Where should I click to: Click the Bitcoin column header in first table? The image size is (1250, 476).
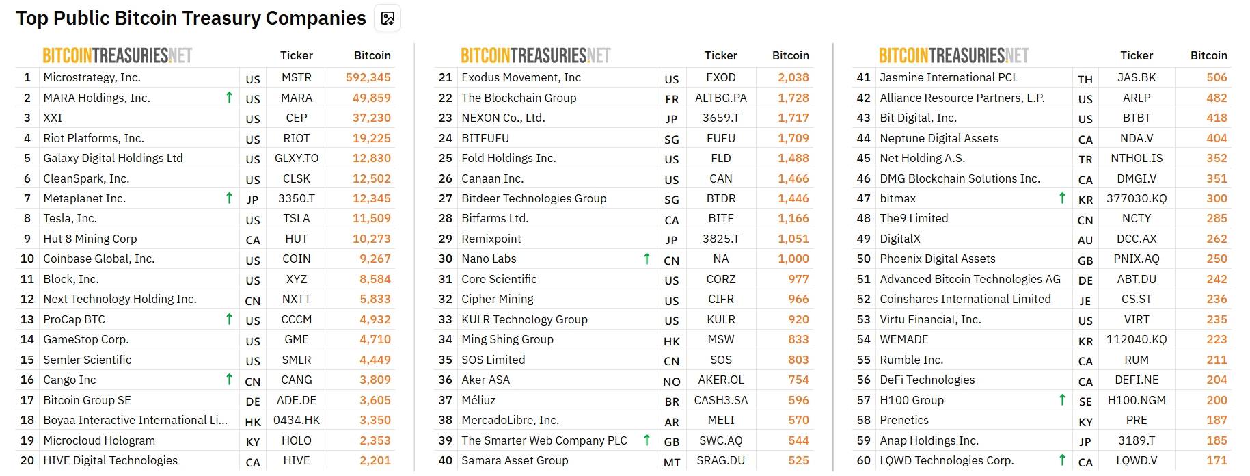coord(372,55)
